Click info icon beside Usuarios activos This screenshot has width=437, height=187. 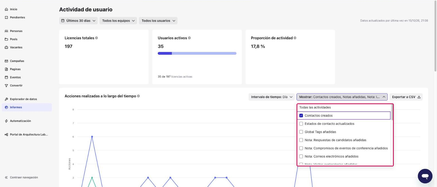point(189,38)
